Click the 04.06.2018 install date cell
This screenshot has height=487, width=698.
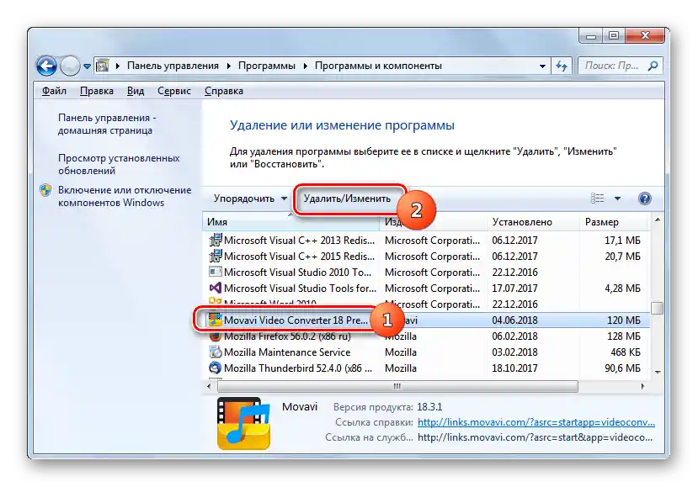(x=514, y=320)
